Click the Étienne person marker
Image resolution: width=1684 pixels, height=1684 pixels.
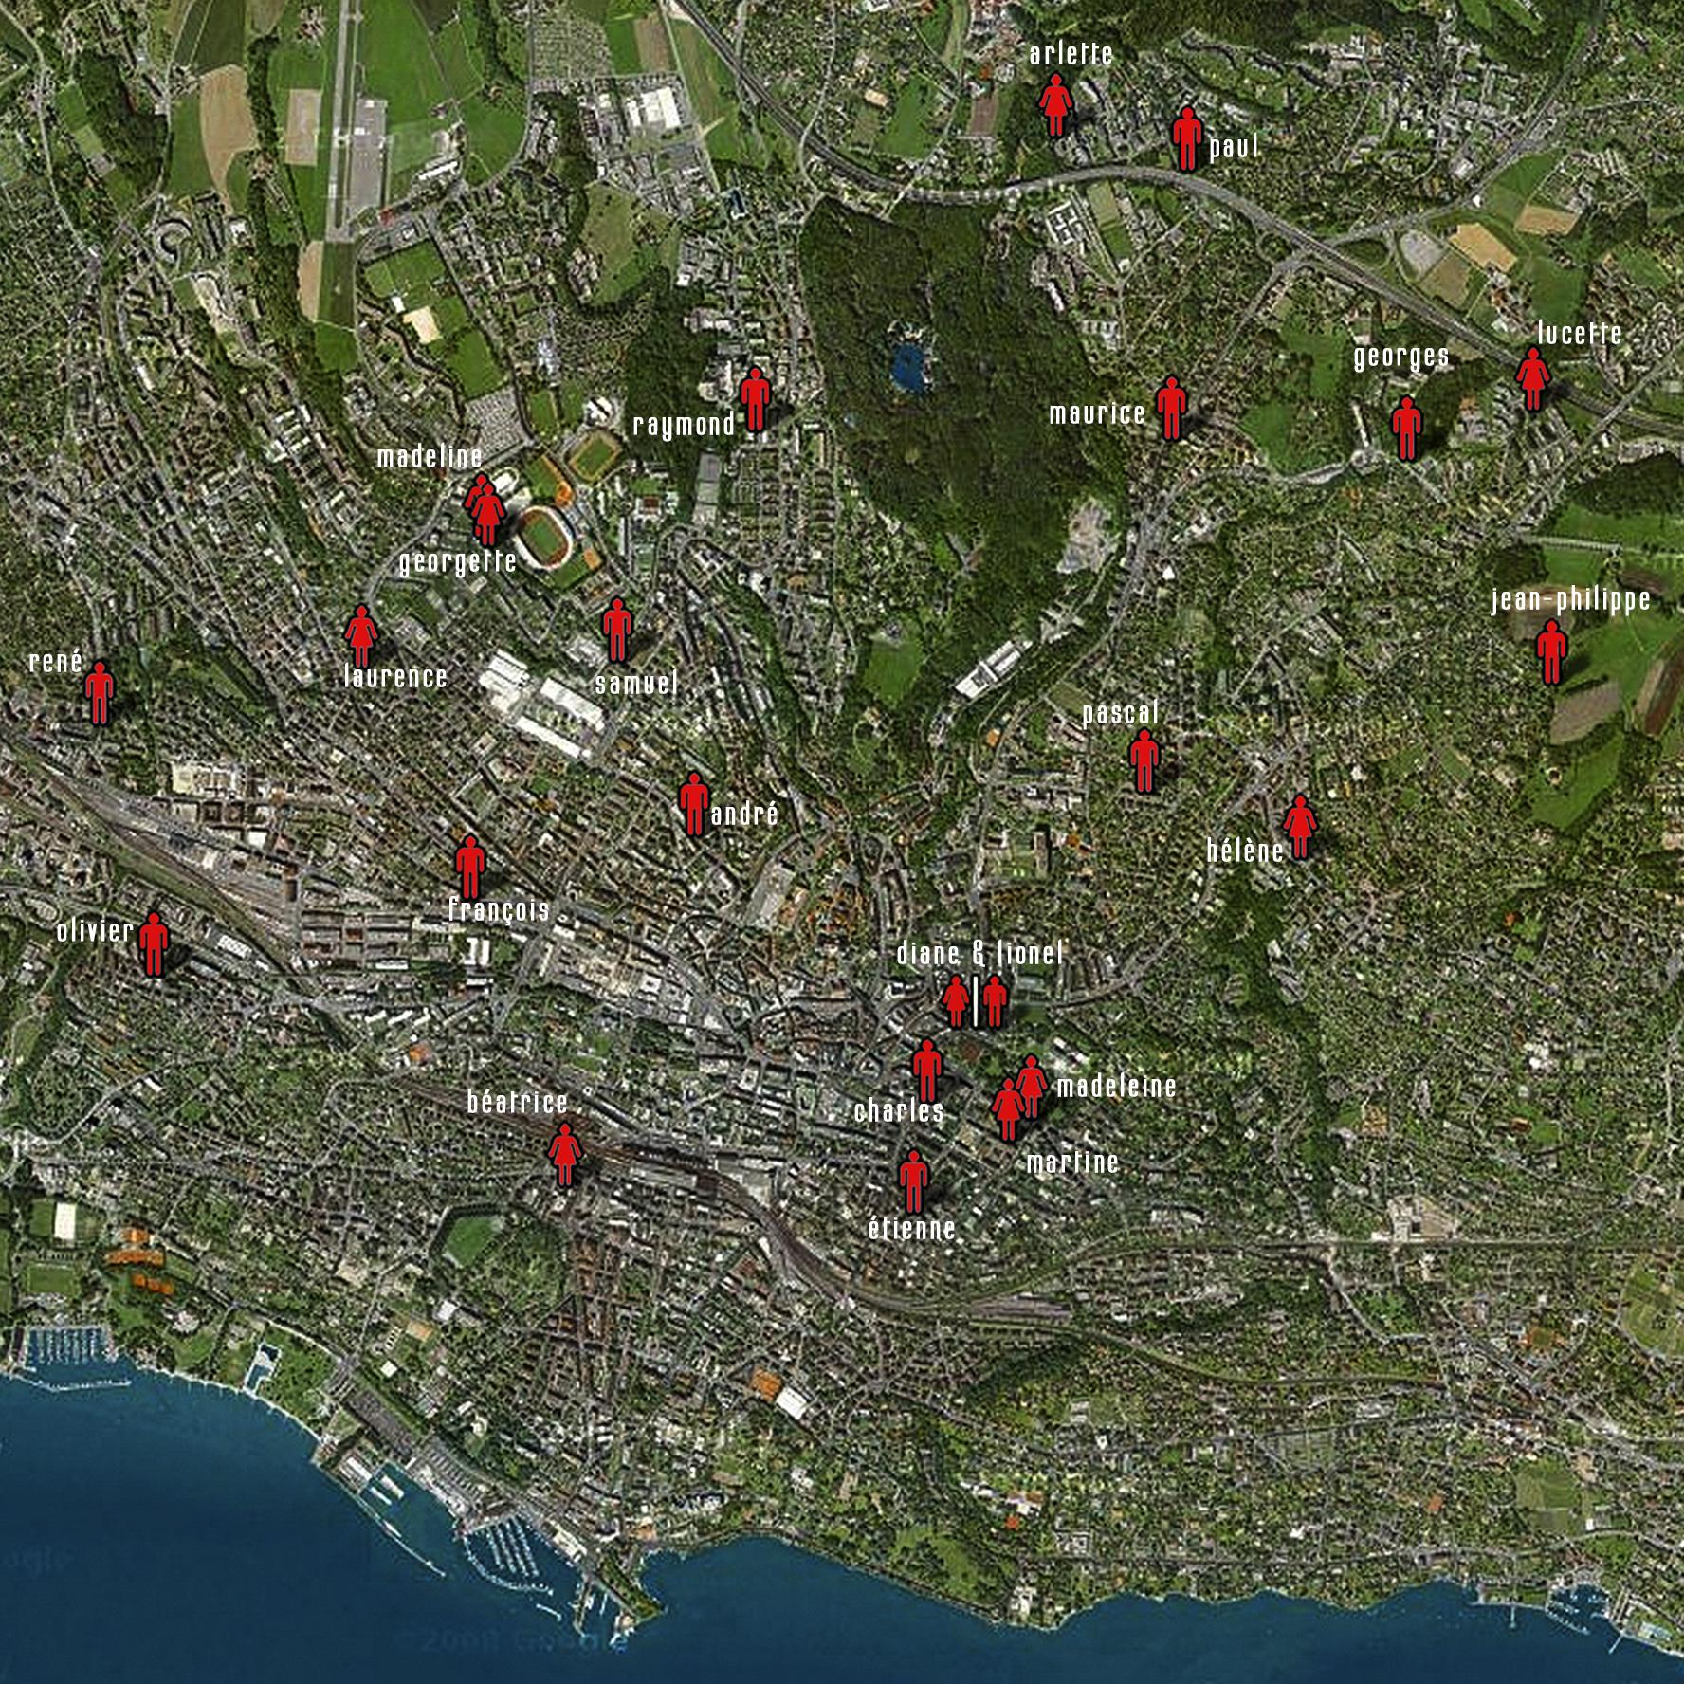(x=913, y=1181)
